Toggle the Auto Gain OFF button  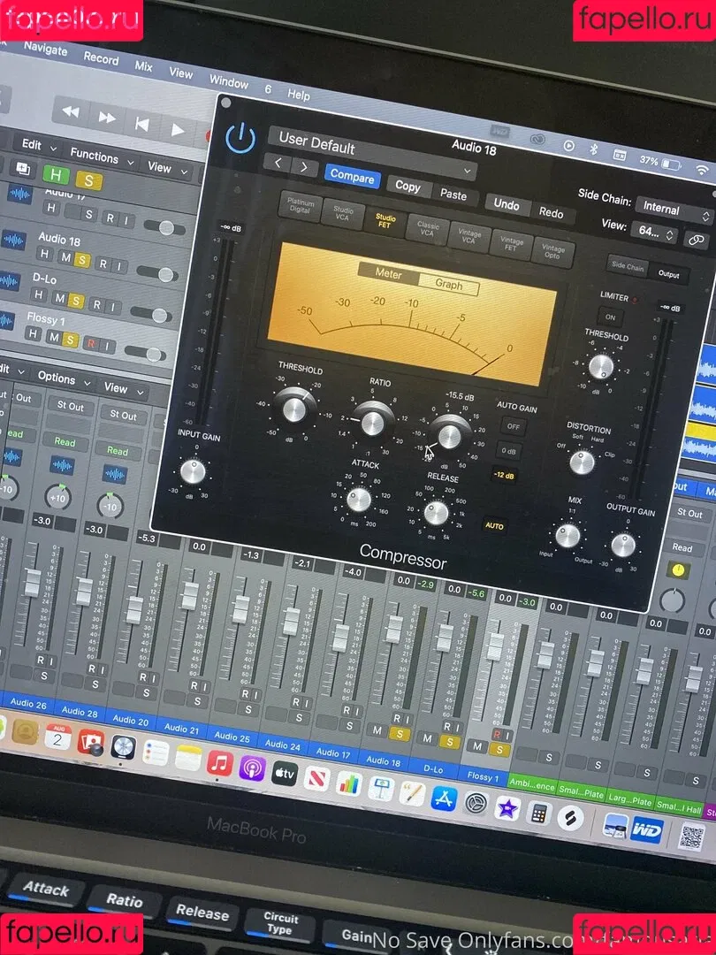click(x=514, y=426)
